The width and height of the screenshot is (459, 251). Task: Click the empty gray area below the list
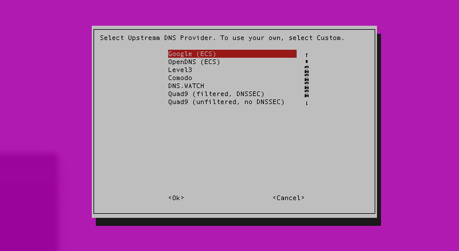pos(229,149)
